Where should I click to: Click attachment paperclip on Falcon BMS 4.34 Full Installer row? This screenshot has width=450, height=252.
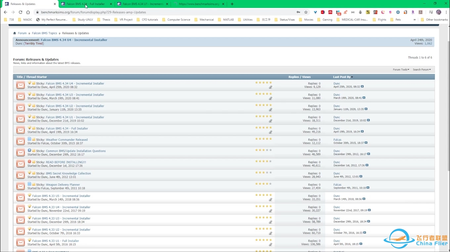pyautogui.click(x=270, y=132)
